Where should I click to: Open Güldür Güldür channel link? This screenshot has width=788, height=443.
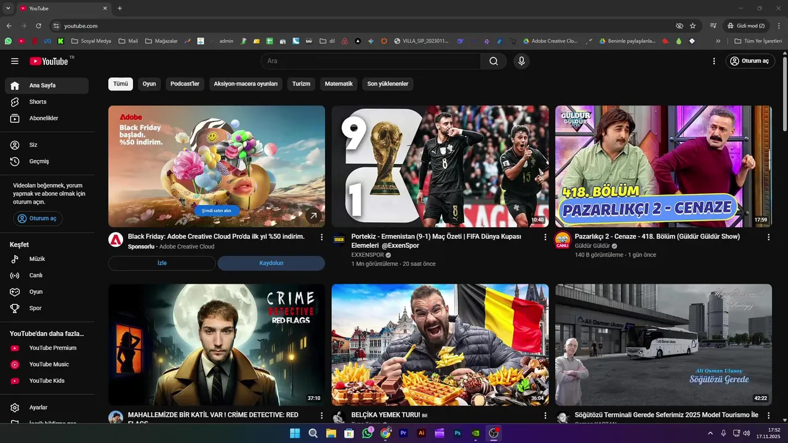click(x=592, y=246)
